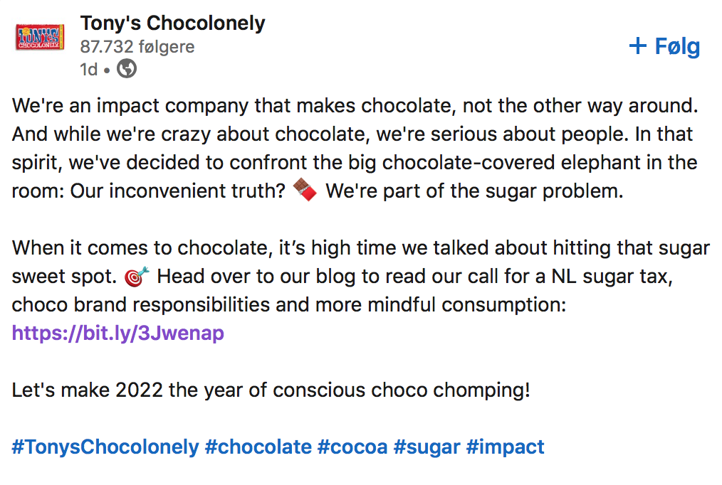Click the dart target emoji
The image size is (722, 485).
click(137, 277)
